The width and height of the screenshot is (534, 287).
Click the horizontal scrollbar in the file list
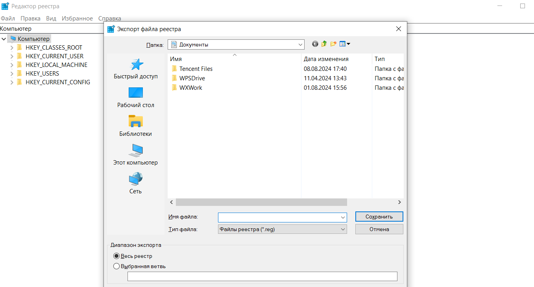[x=261, y=202]
